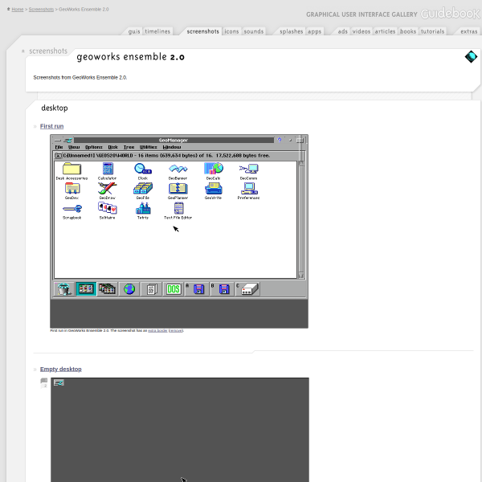Open the Utilities menu in GeoManager
The width and height of the screenshot is (482, 482).
coord(148,147)
